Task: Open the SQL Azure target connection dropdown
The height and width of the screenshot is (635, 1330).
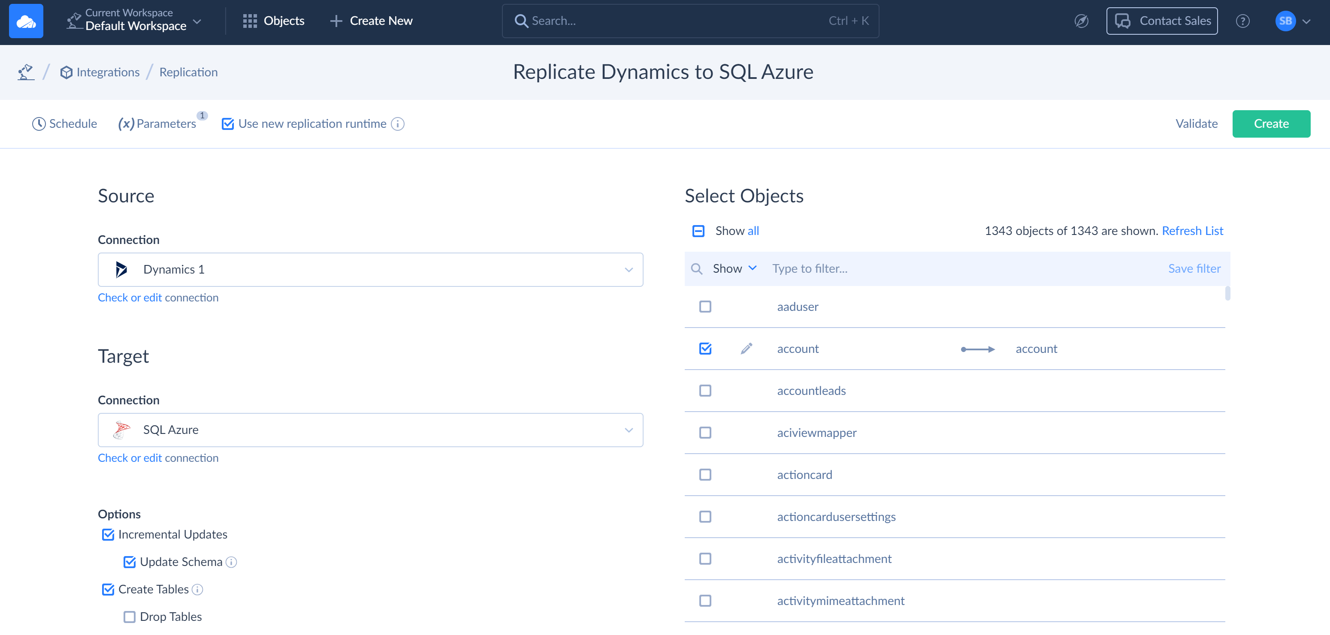Action: click(x=370, y=430)
